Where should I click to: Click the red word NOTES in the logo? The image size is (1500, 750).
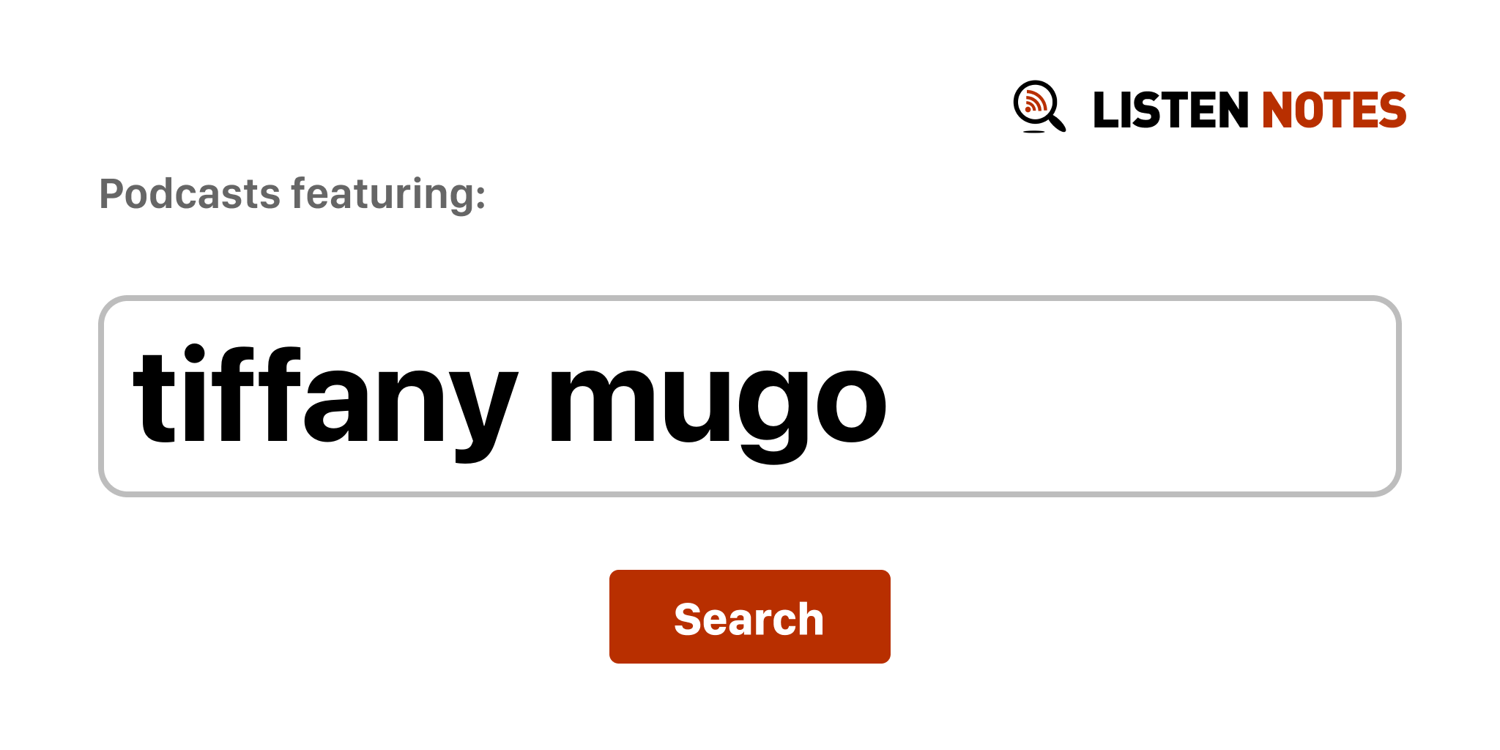1334,110
